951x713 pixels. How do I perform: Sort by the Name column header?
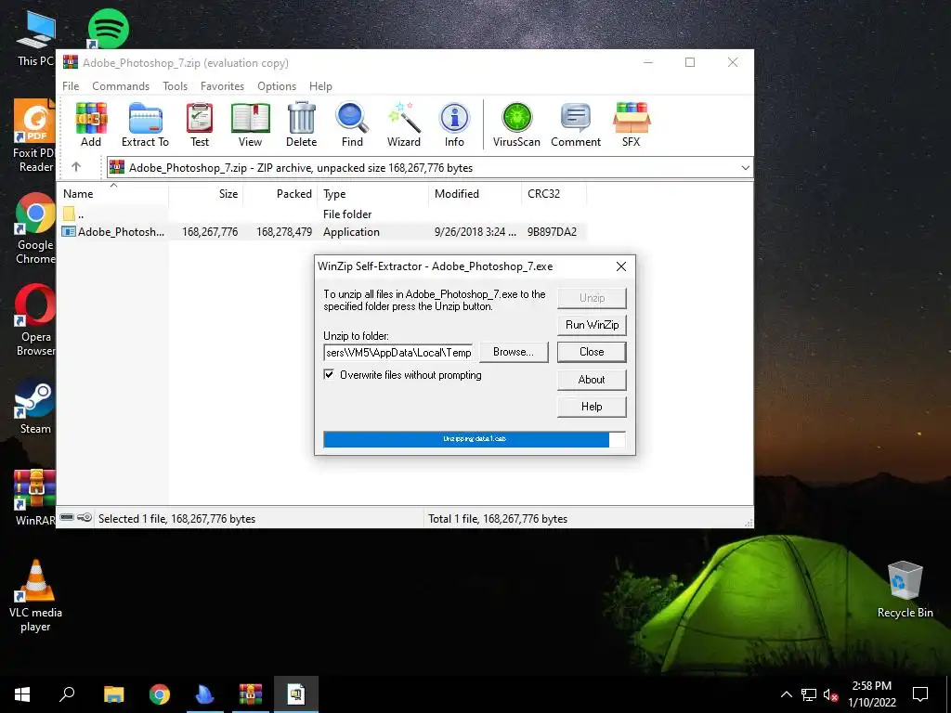click(114, 193)
